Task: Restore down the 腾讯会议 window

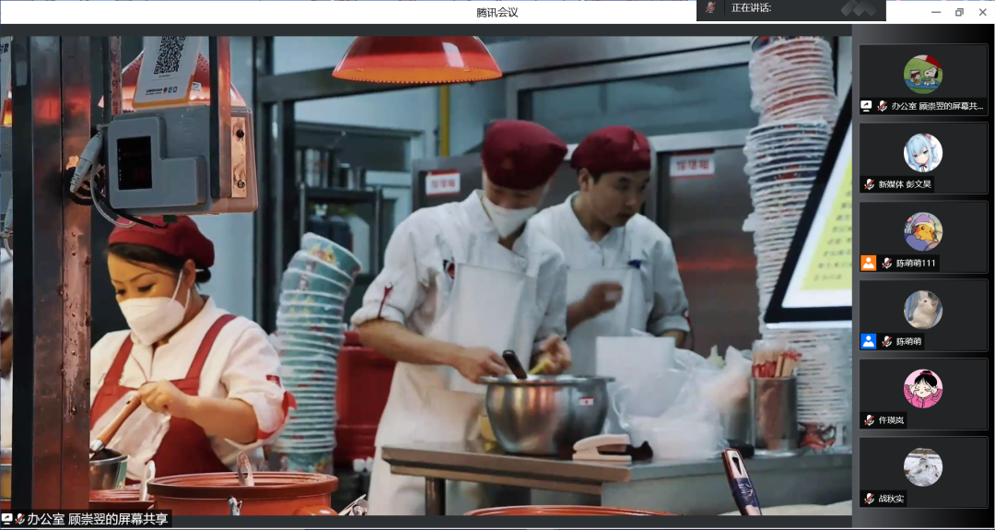Action: point(959,12)
